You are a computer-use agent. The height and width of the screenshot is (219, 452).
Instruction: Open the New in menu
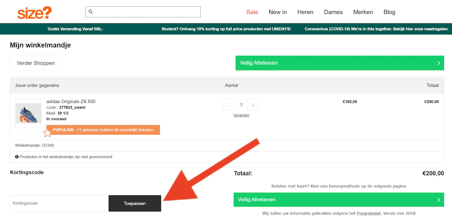278,12
